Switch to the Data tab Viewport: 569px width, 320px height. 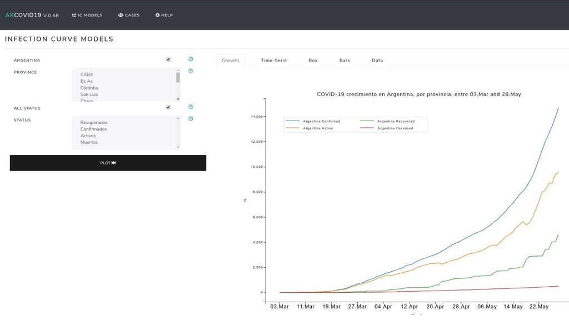coord(377,61)
